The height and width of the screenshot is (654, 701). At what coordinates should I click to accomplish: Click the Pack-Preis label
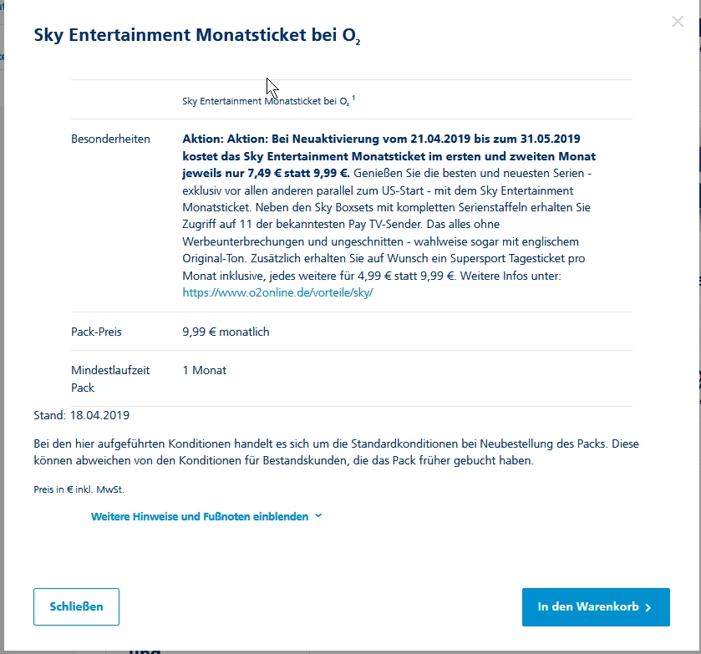[96, 332]
